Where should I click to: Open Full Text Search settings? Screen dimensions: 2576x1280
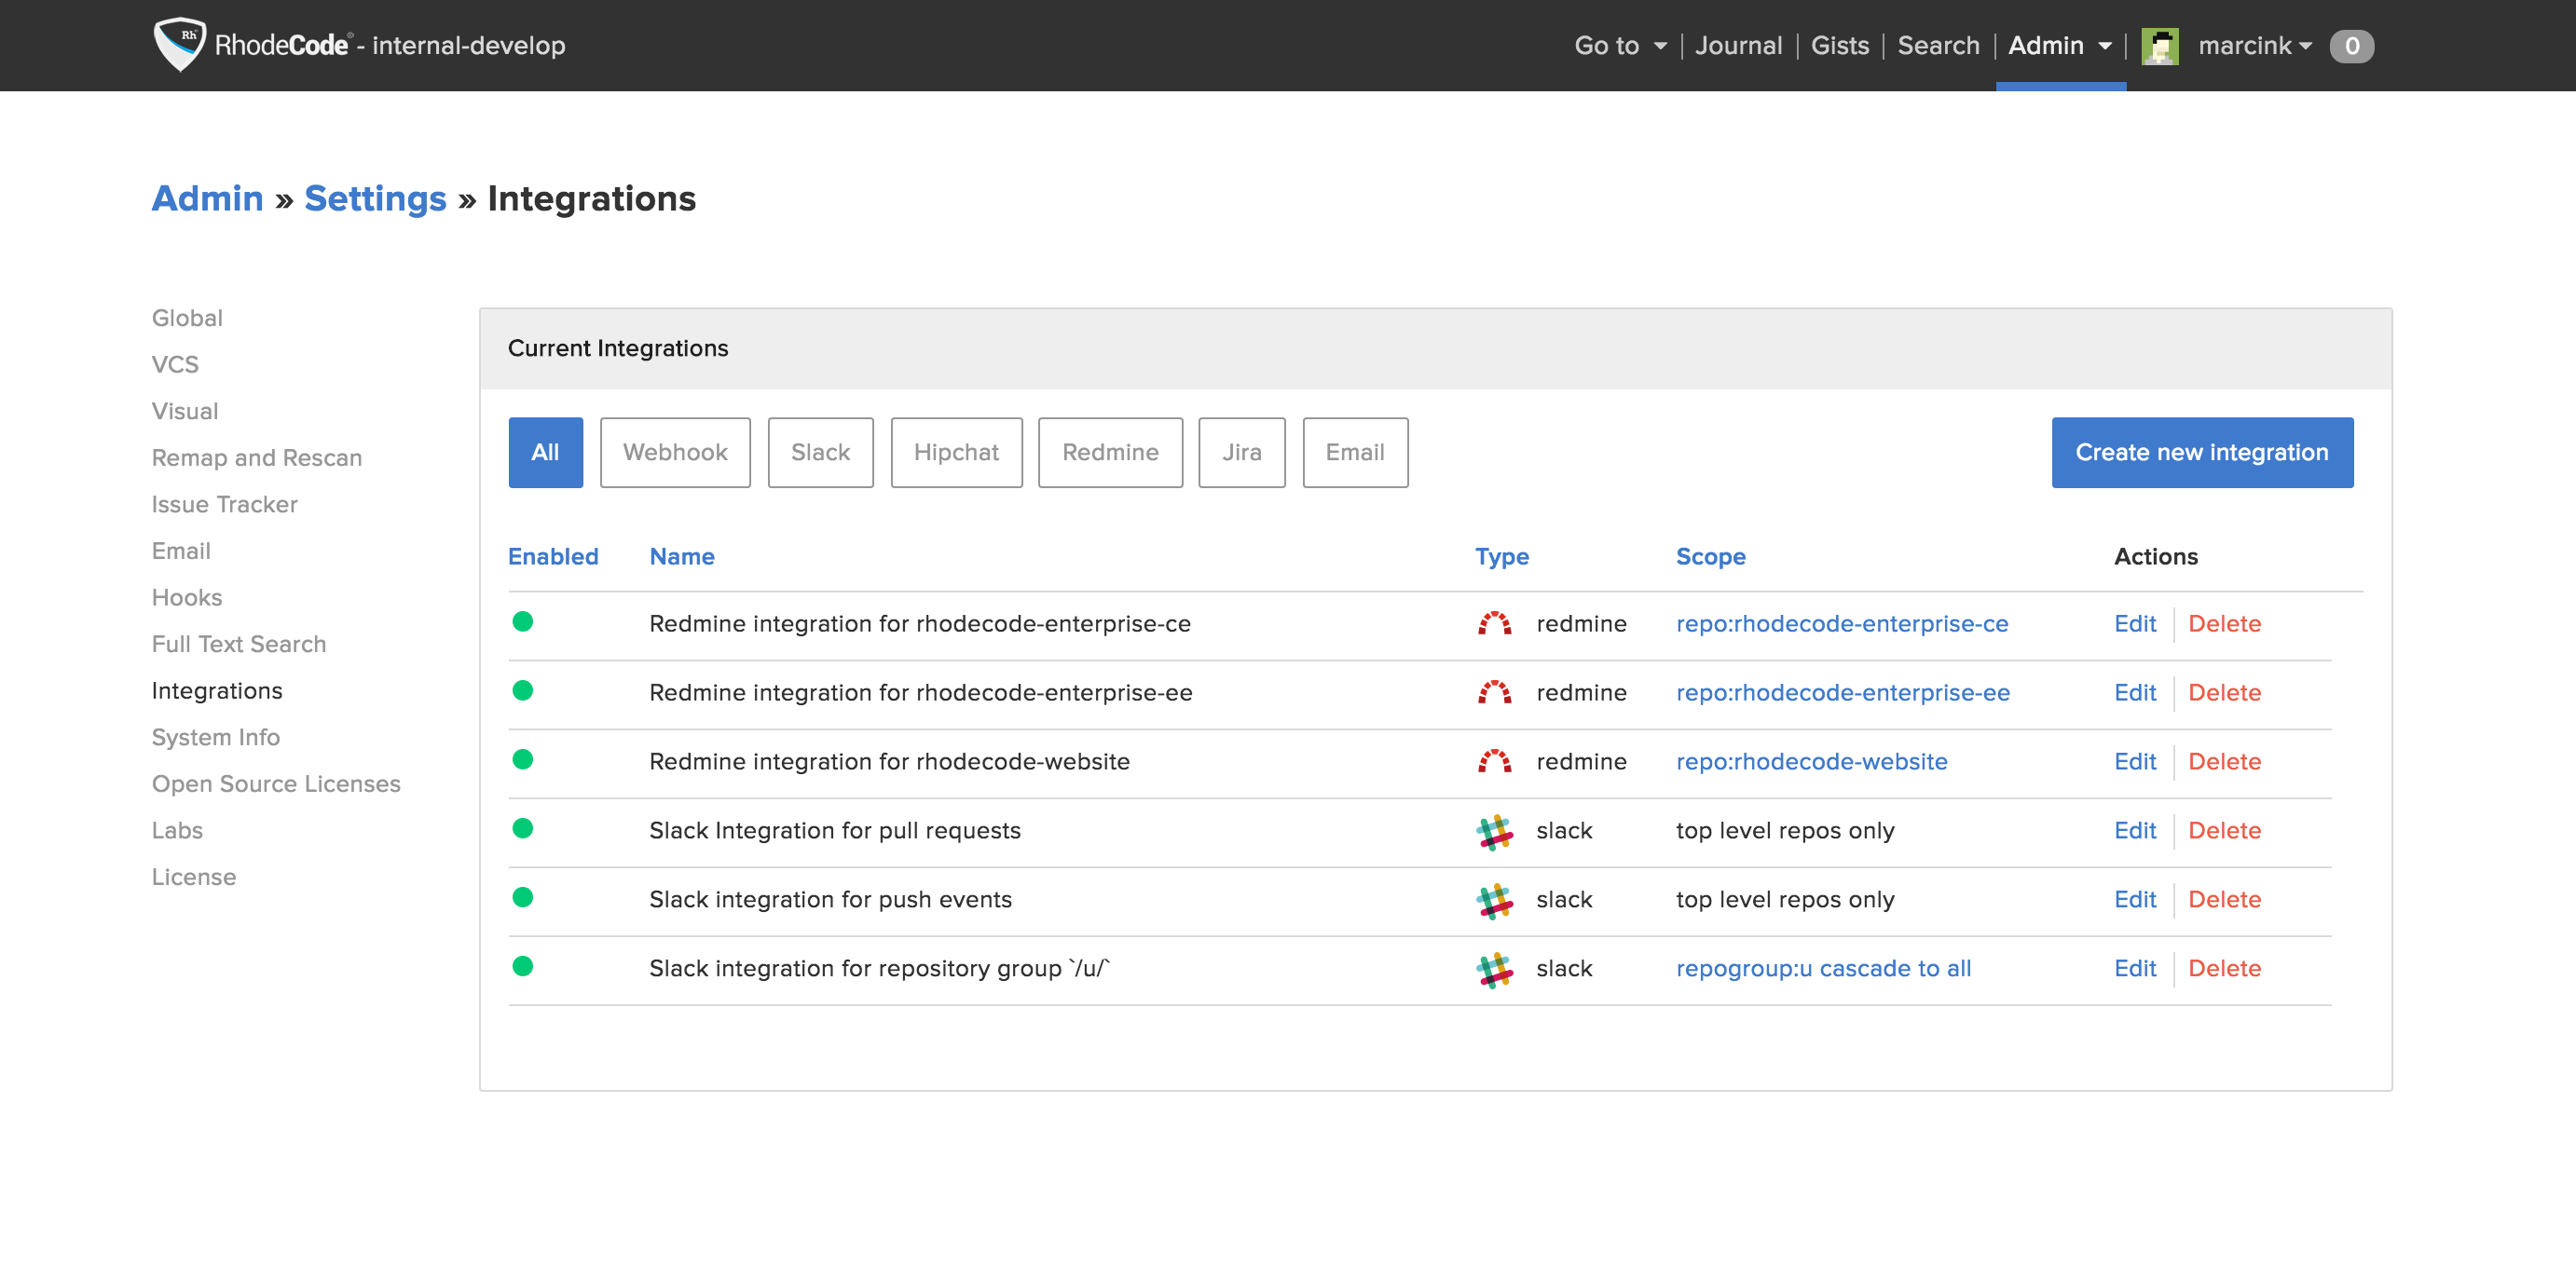(239, 645)
